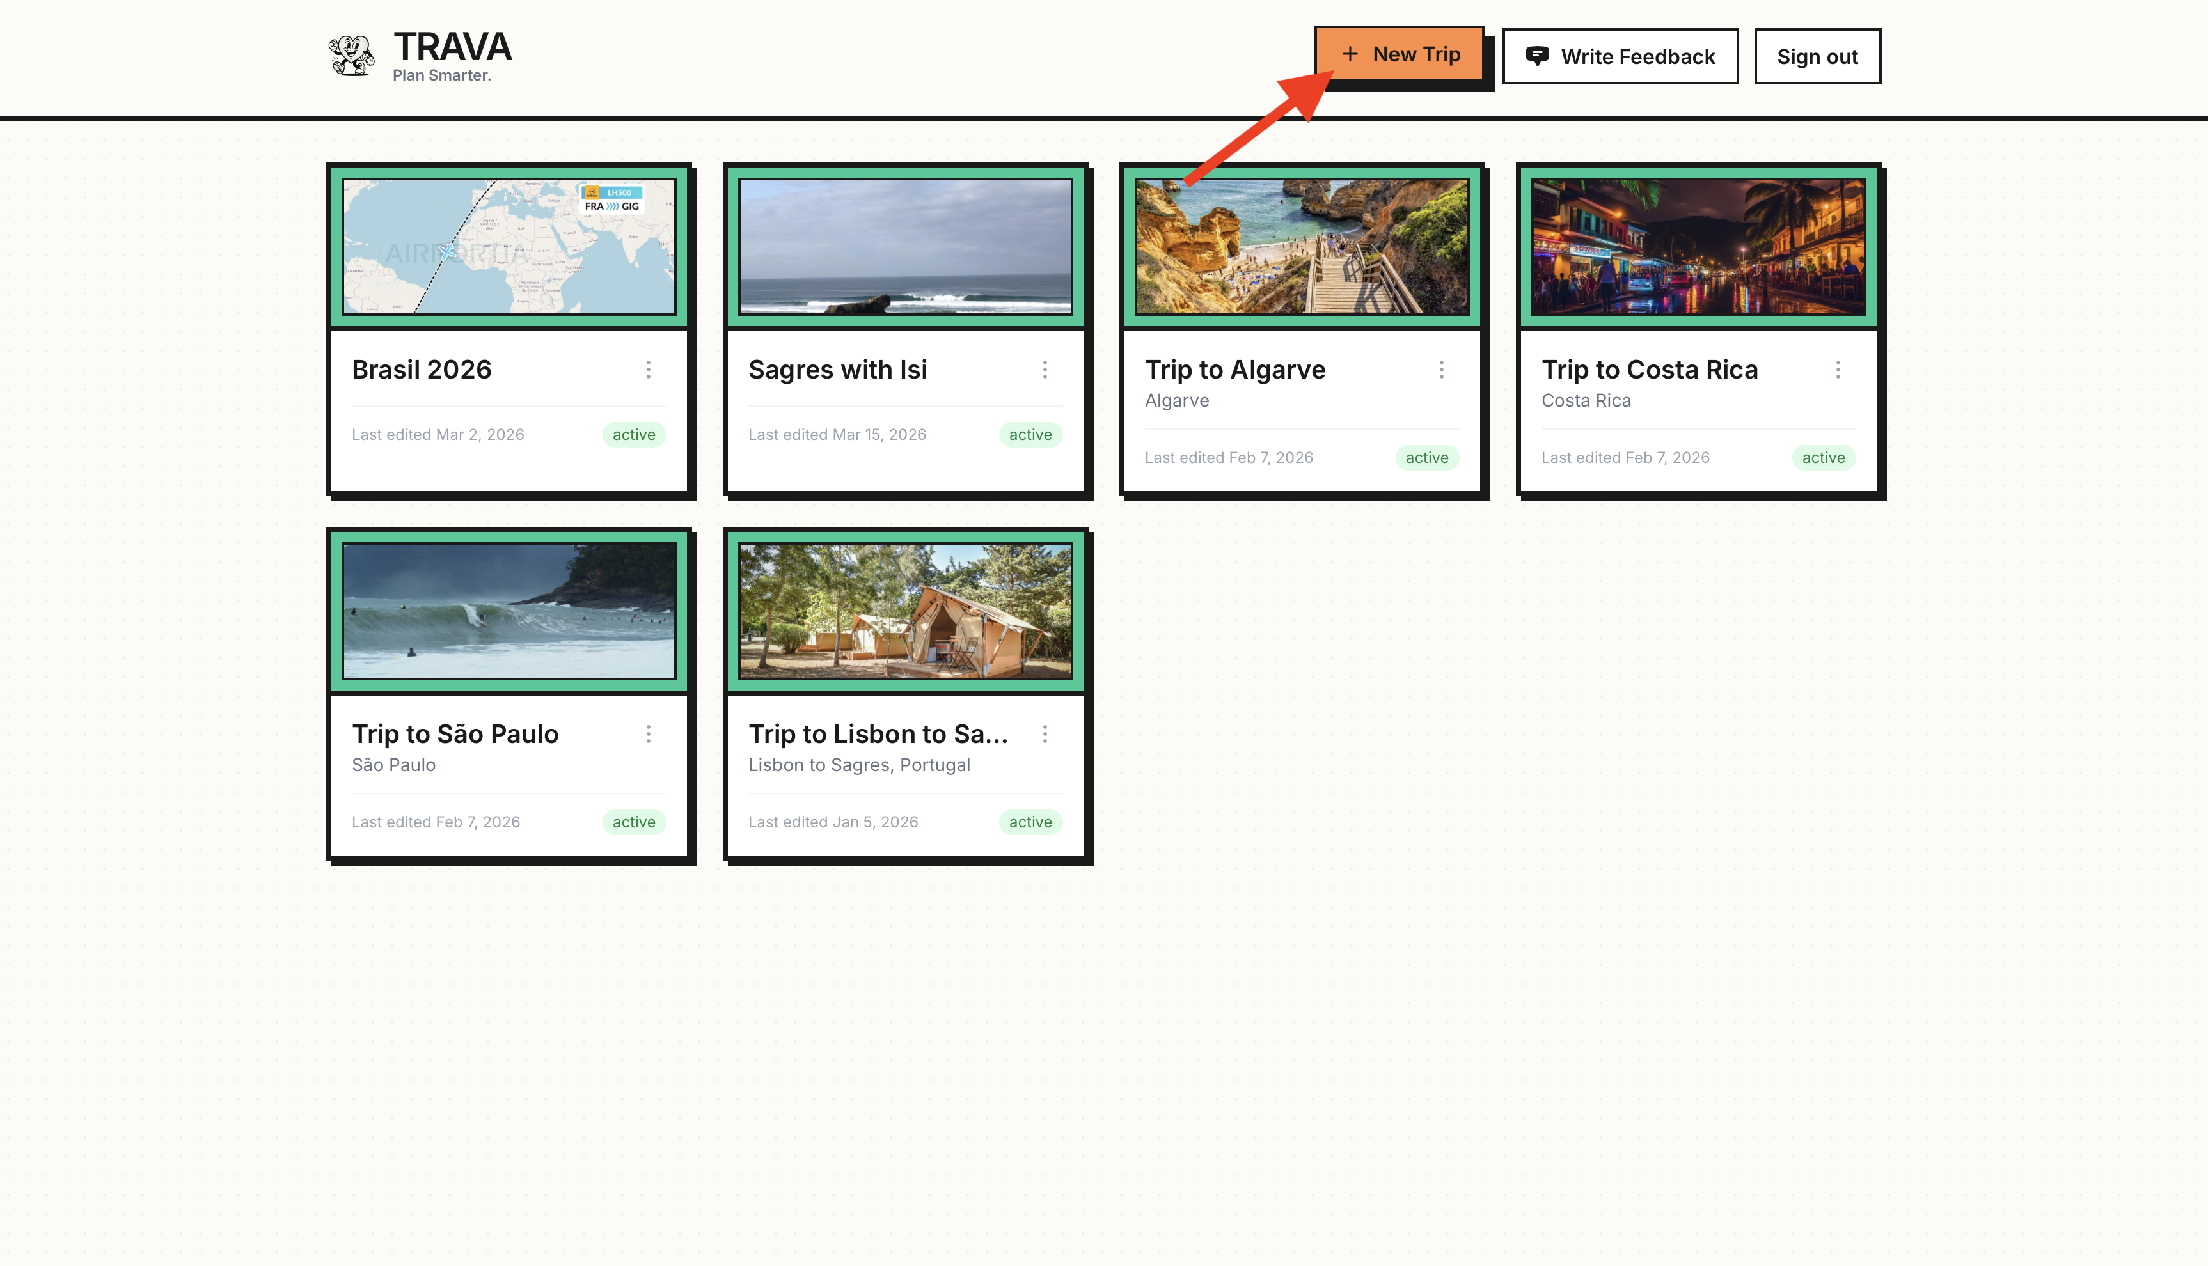Open kebab menu for Trip to São Paulo
Viewport: 2208px width, 1266px height.
click(648, 734)
